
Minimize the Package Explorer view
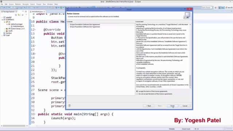[23, 11]
